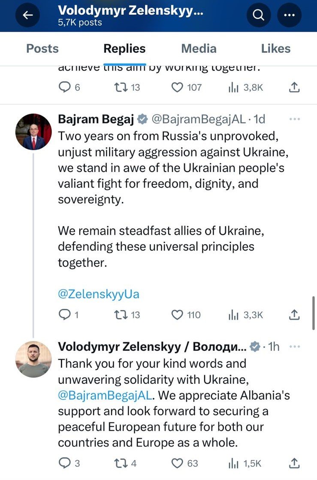
Task: Open the @ZelenskyyUa mention link
Action: (99, 294)
